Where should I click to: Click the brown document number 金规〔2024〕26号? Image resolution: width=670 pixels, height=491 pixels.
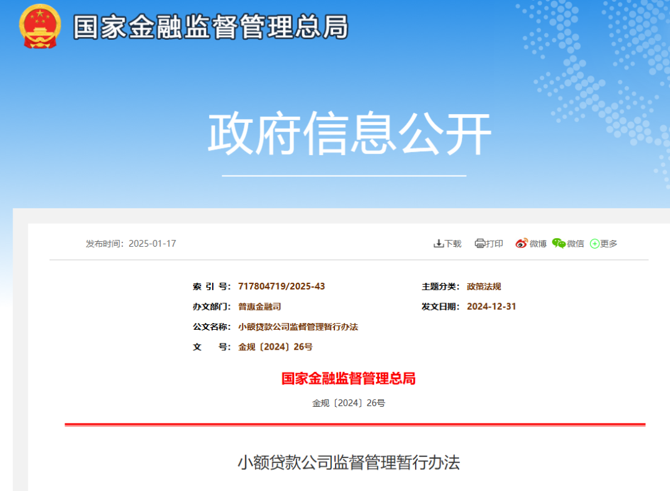[x=275, y=347]
